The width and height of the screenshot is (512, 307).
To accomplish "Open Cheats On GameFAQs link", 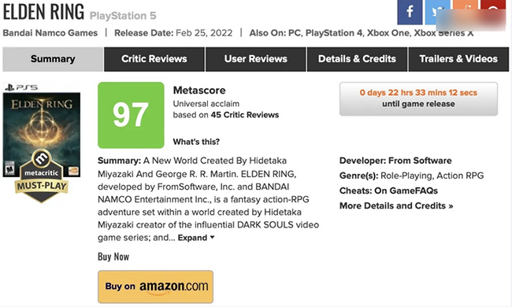I will coord(388,190).
